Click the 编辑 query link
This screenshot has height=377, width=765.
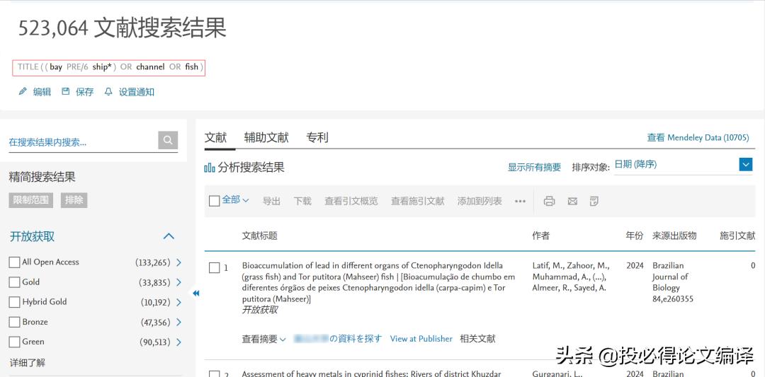pyautogui.click(x=42, y=91)
